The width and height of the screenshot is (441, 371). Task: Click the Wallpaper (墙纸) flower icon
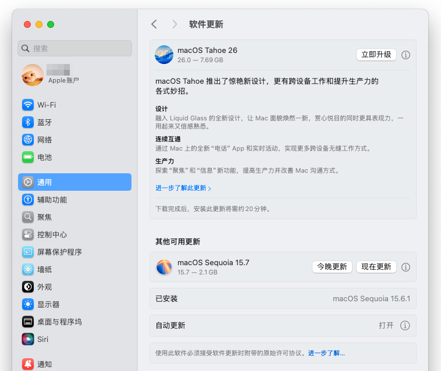tap(28, 269)
